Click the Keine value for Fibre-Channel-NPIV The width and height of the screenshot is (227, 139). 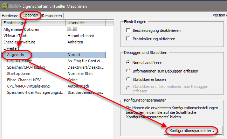click(73, 80)
